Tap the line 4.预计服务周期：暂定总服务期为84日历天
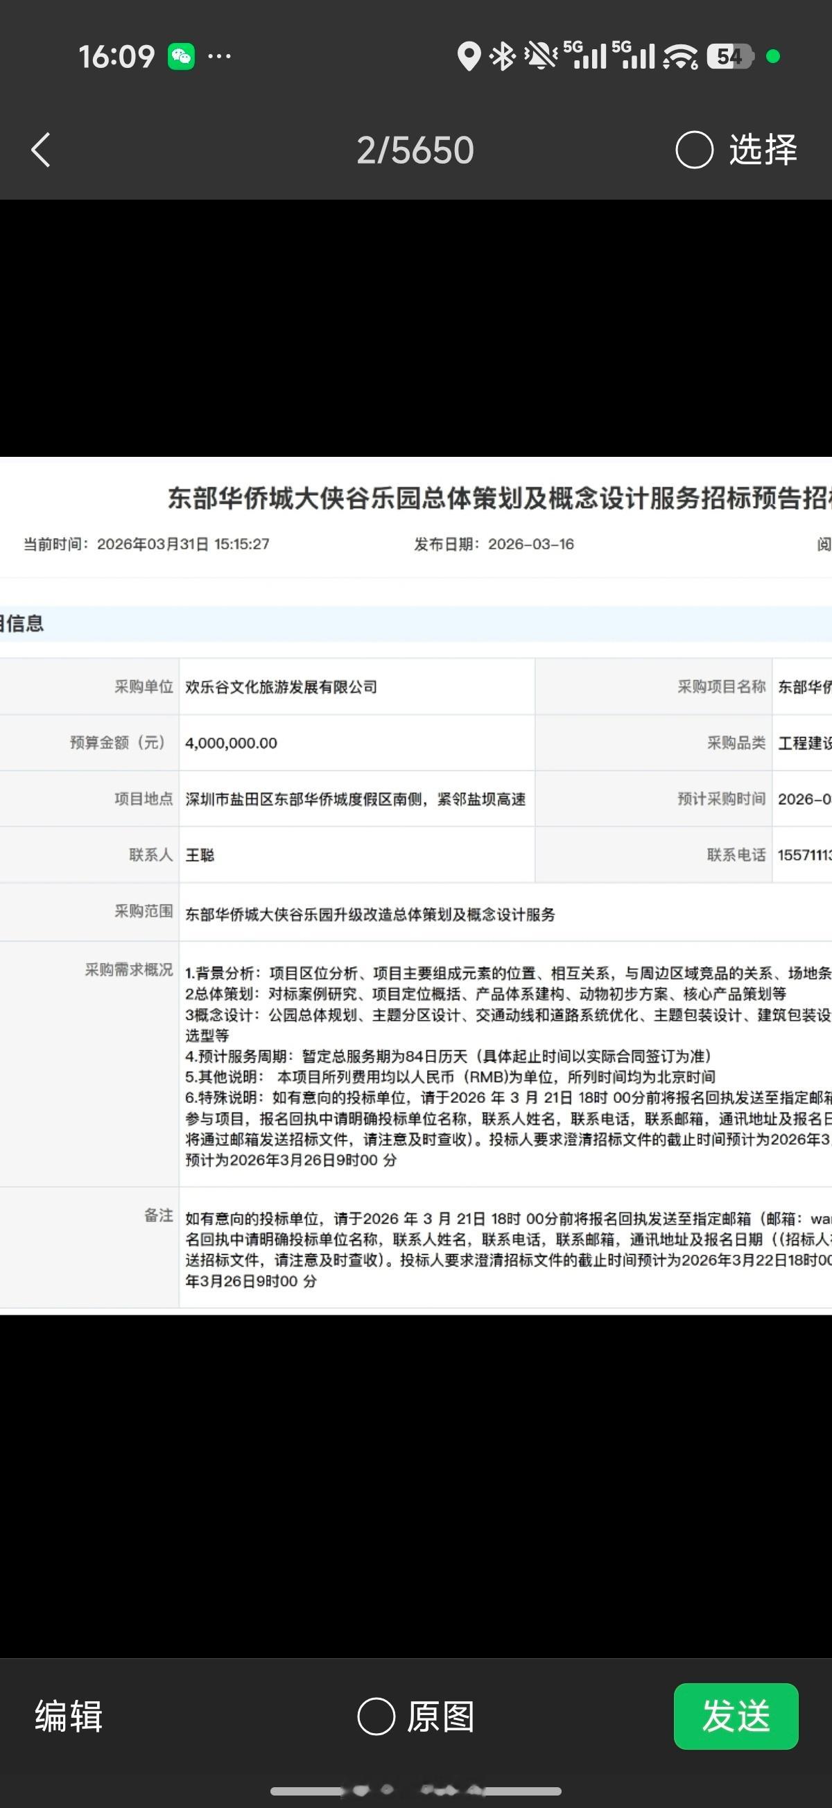The image size is (832, 1808). [x=449, y=1056]
